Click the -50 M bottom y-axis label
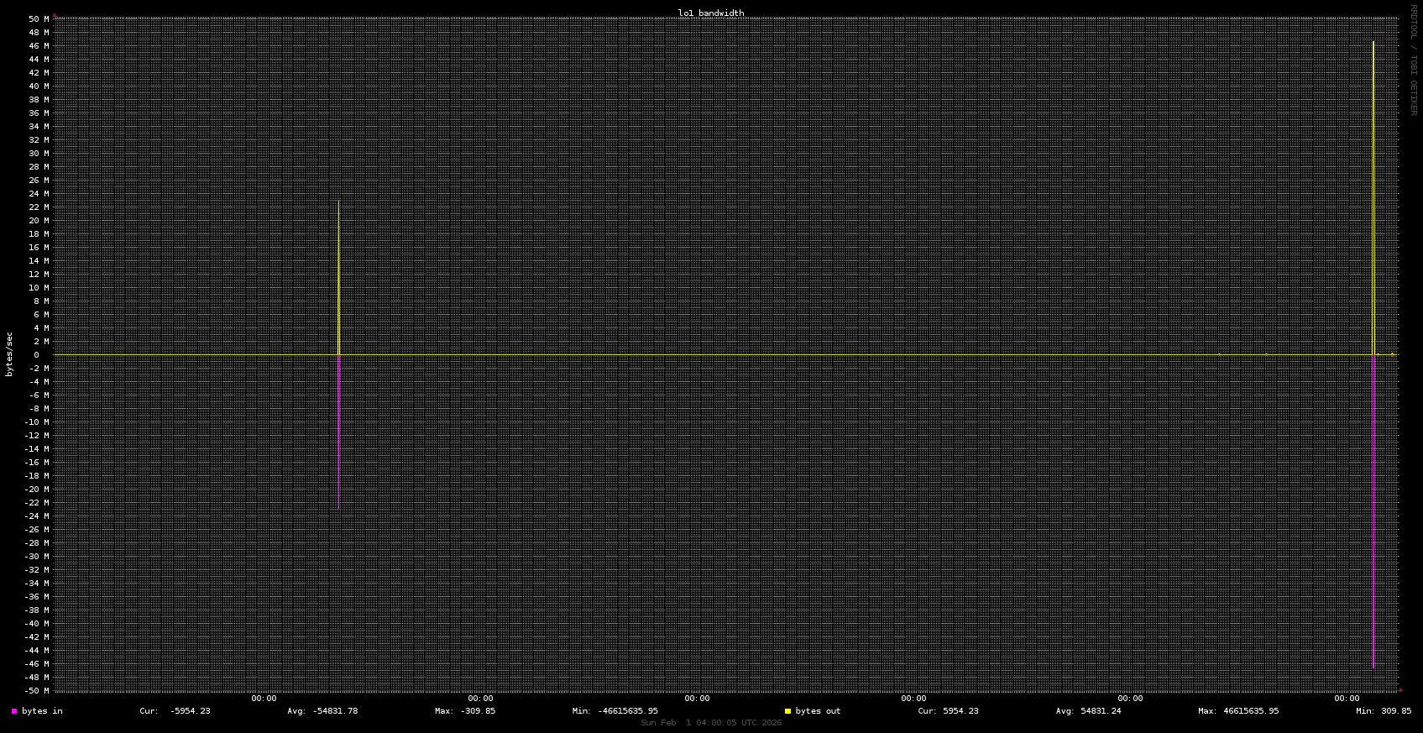The width and height of the screenshot is (1423, 733). coord(36,691)
